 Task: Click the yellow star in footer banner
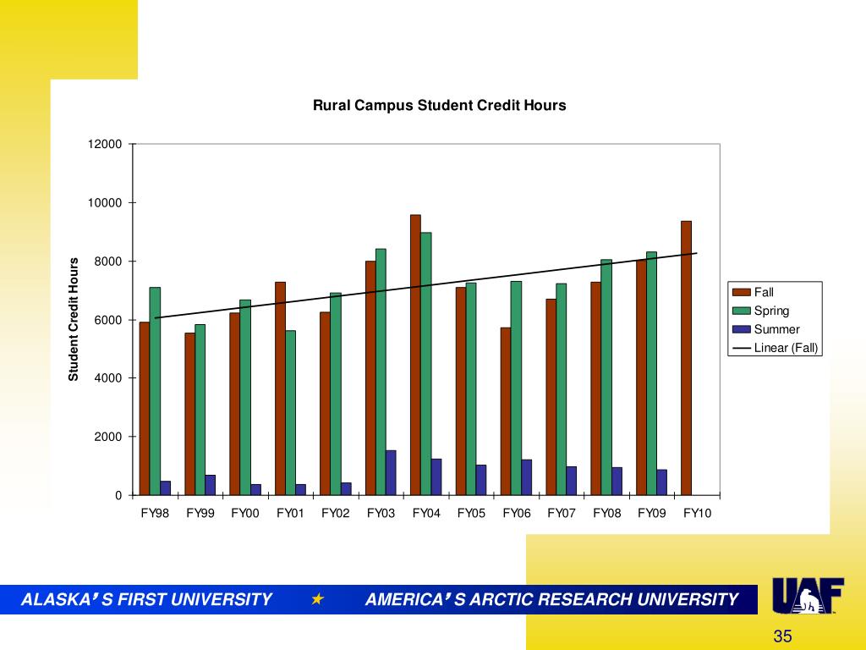tap(318, 598)
